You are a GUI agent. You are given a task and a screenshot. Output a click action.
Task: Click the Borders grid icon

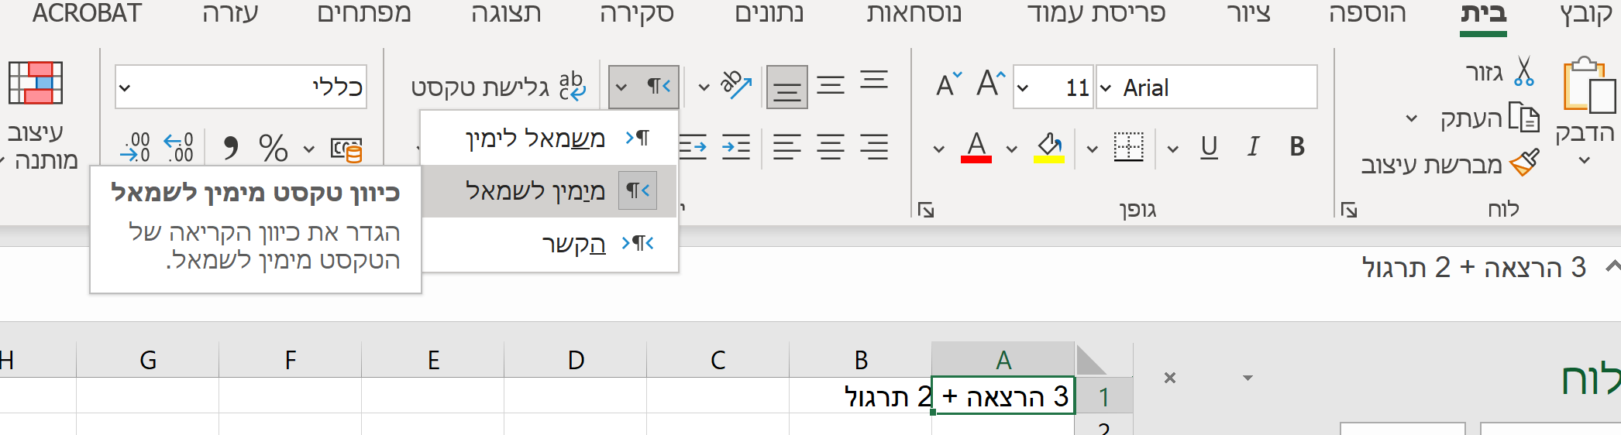[x=1128, y=146]
